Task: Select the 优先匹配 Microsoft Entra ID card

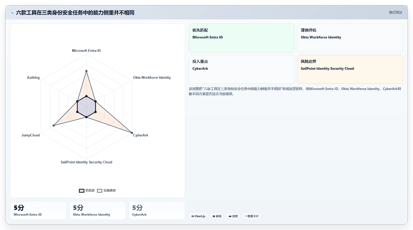Action: [x=241, y=38]
